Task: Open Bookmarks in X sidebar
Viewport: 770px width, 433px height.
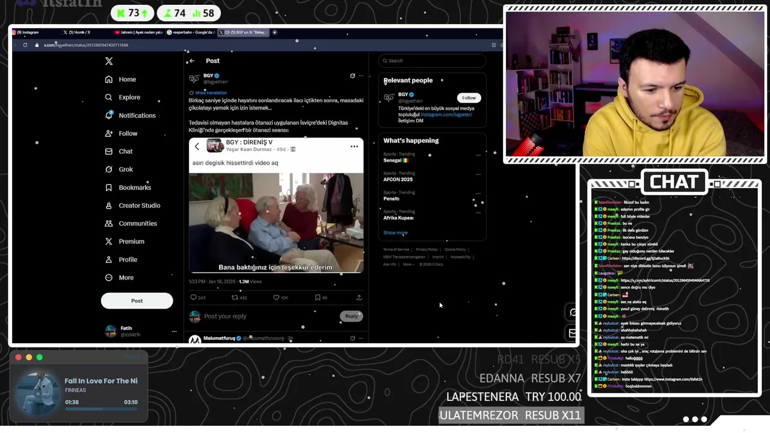Action: tap(128, 188)
